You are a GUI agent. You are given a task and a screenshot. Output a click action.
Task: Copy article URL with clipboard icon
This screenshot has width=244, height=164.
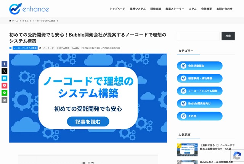pyautogui.click(x=5, y=100)
